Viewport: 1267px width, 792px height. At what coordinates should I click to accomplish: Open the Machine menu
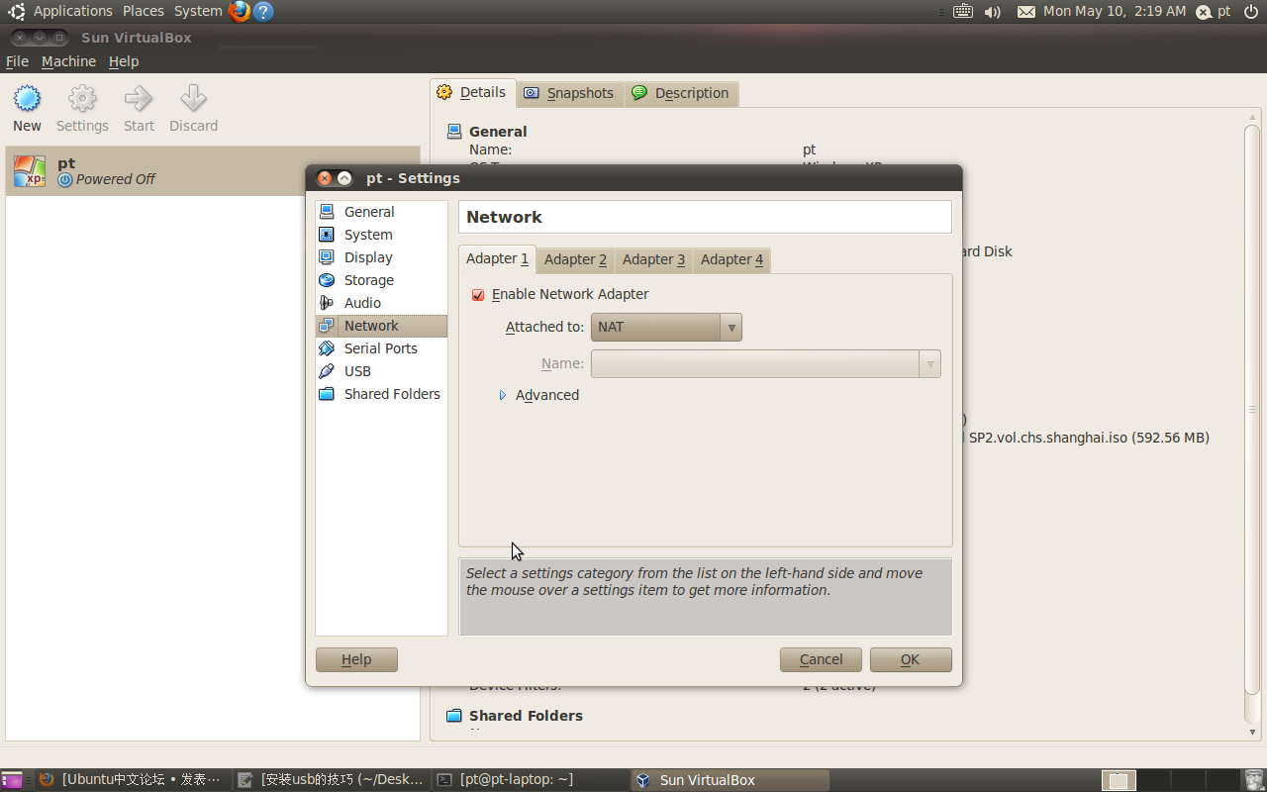68,61
